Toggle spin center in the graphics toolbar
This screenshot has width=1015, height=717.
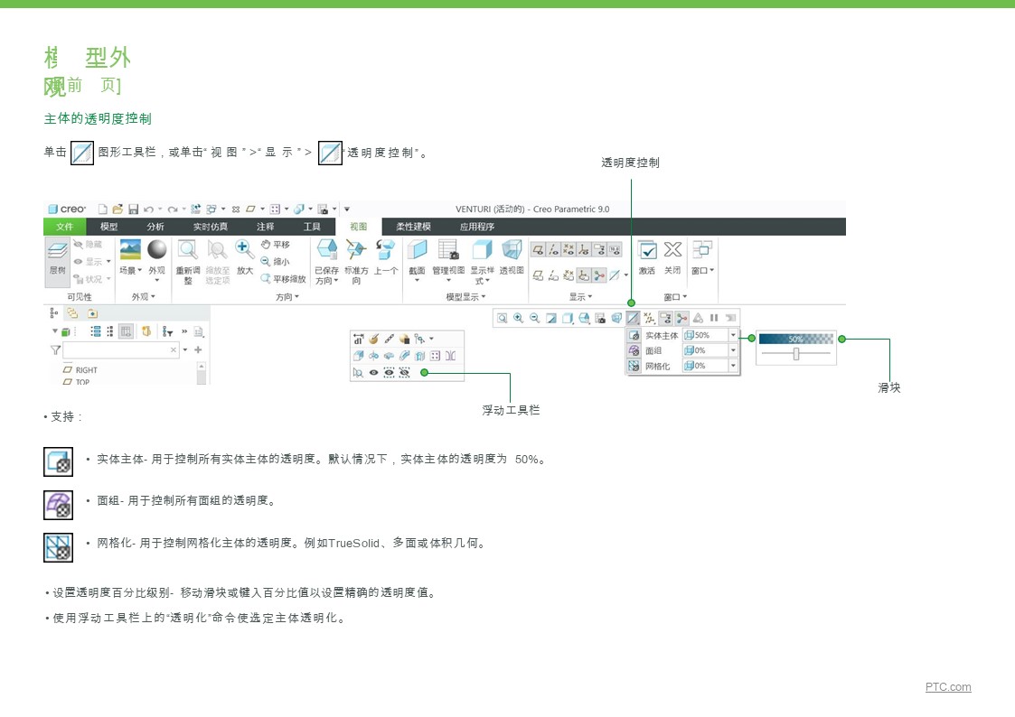pyautogui.click(x=681, y=318)
